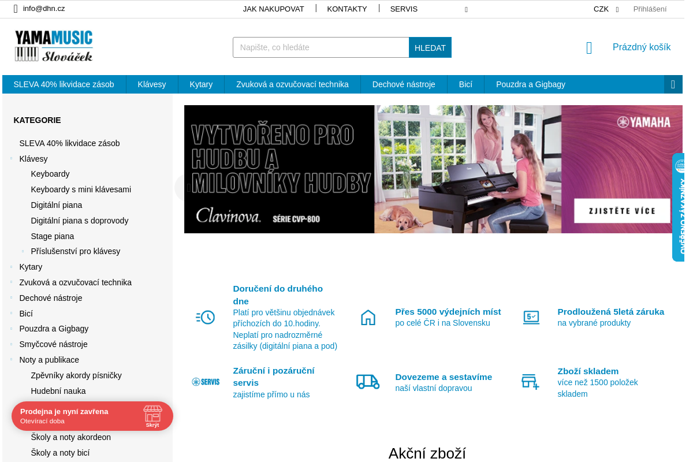Open Pouzdra a Gigbagy nav item
693x462 pixels.
(x=531, y=84)
